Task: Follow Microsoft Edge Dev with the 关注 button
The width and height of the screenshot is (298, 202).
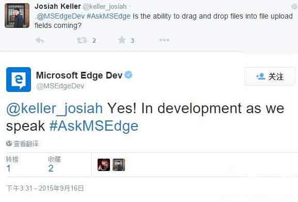Action: [x=270, y=76]
